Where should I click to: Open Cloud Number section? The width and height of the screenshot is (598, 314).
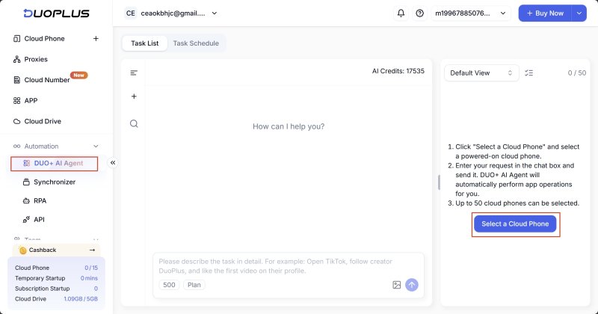coord(42,80)
